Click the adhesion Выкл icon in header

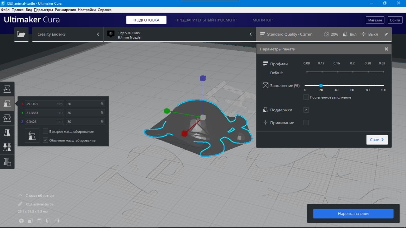coord(364,34)
